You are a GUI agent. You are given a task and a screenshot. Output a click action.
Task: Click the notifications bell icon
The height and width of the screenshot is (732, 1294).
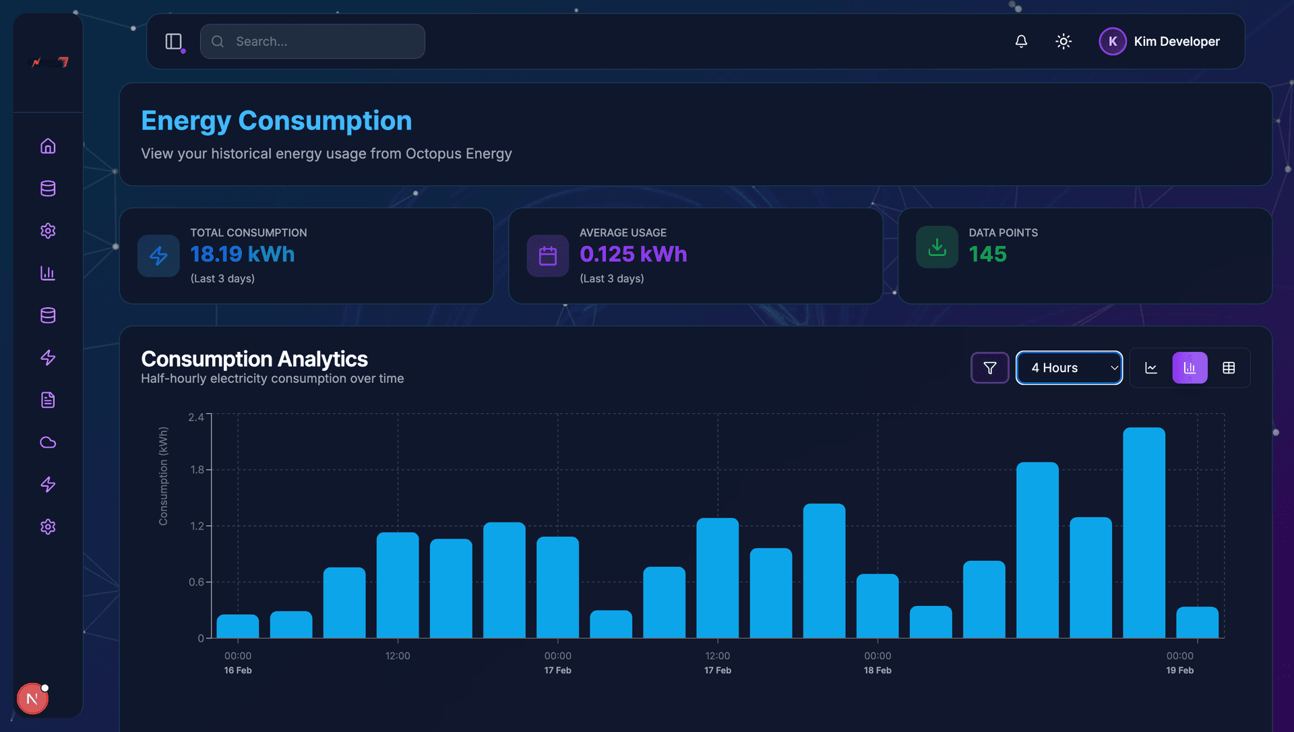(x=1021, y=41)
